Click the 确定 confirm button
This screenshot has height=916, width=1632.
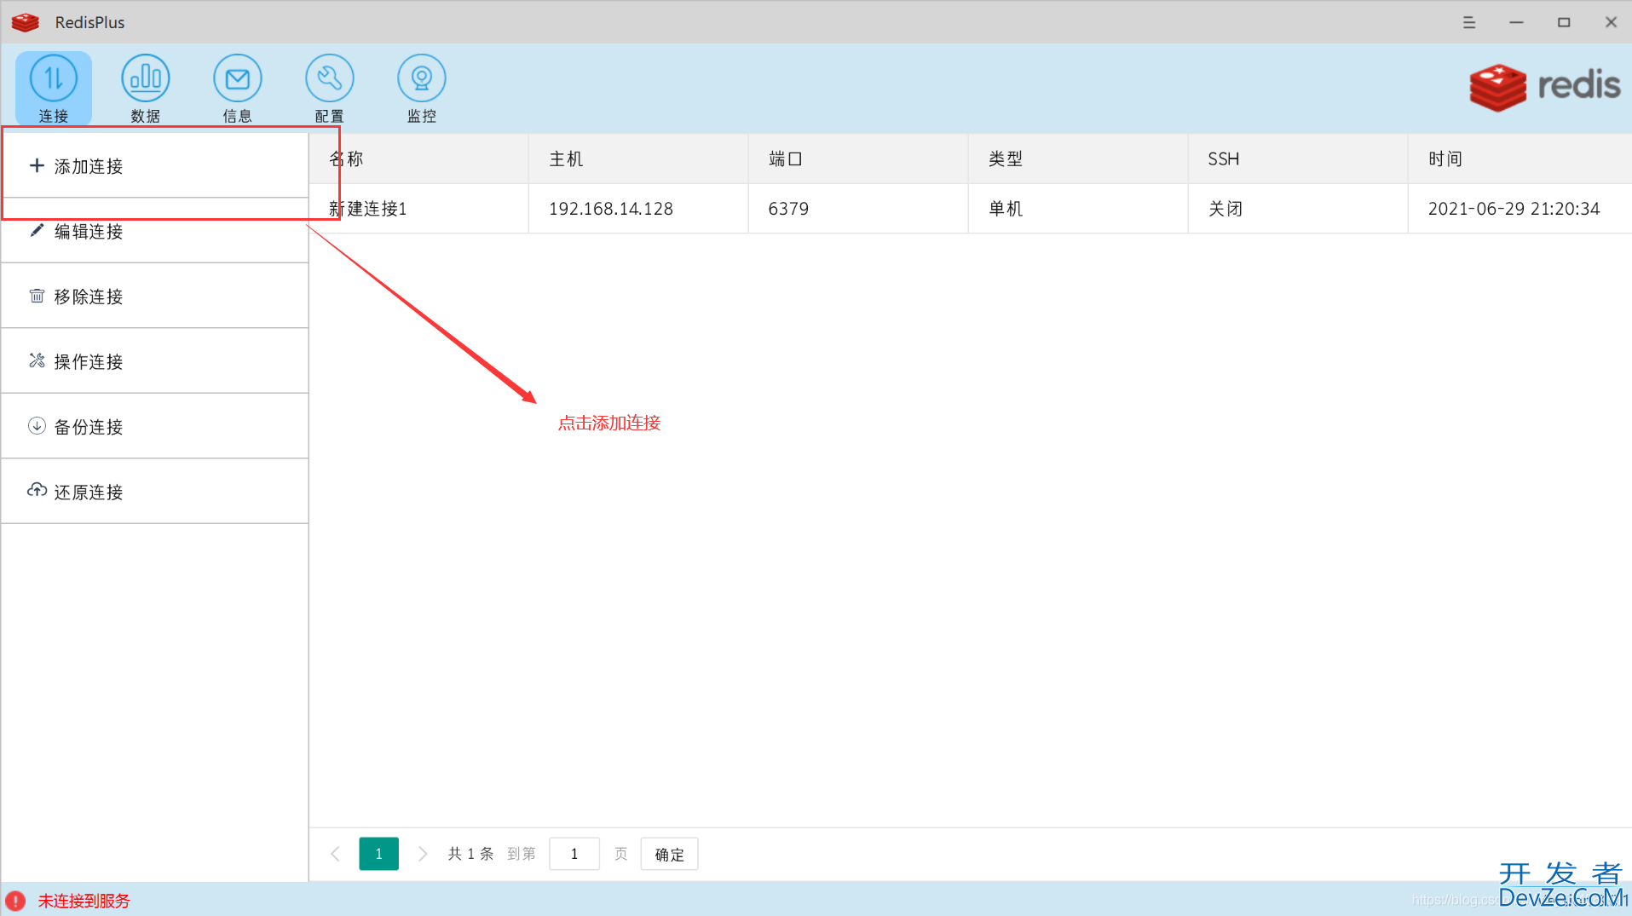(669, 854)
